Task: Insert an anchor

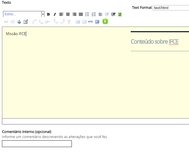Action: point(19,22)
